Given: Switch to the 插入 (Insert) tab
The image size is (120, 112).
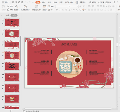Looking at the screenshot, I should click(x=43, y=2).
